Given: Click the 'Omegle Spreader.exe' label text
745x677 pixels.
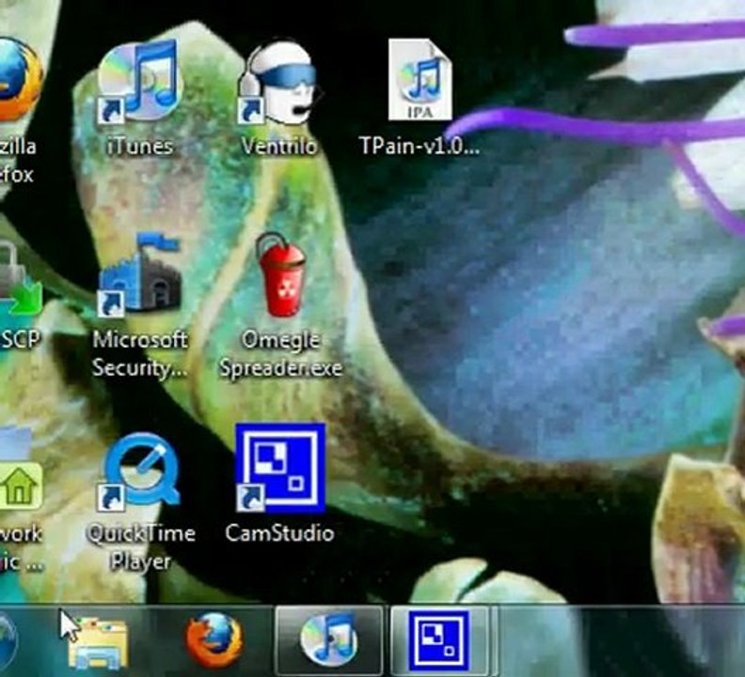Looking at the screenshot, I should click(280, 354).
